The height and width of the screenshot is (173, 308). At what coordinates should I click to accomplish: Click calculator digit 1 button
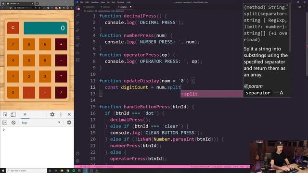tap(13, 76)
